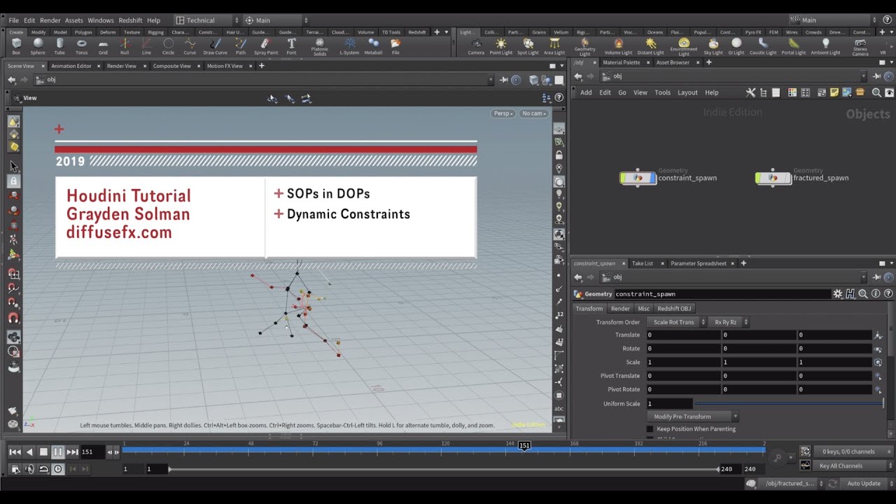The image size is (896, 504).
Task: Open the Persp viewport dropdown
Action: pyautogui.click(x=503, y=113)
